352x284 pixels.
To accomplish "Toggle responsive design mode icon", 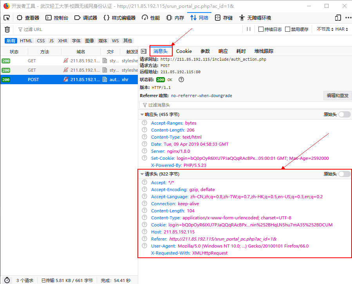I will click(338, 18).
